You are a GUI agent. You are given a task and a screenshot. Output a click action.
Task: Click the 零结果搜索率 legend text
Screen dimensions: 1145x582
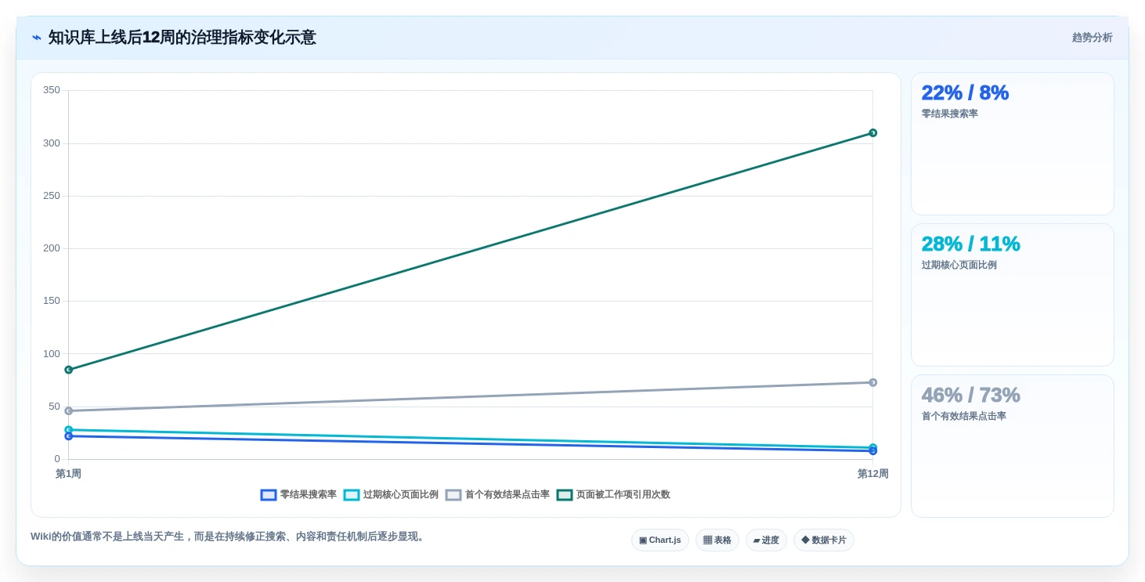pos(309,495)
